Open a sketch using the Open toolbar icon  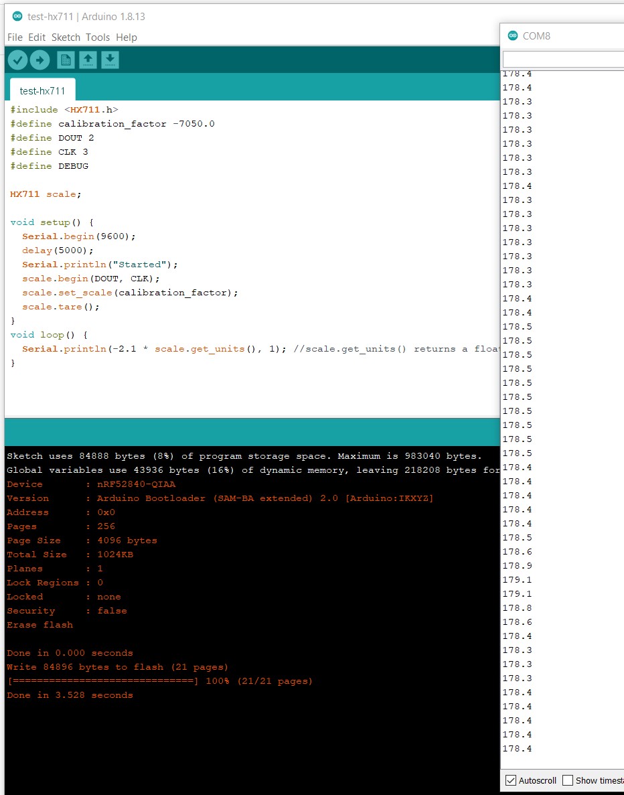coord(87,60)
